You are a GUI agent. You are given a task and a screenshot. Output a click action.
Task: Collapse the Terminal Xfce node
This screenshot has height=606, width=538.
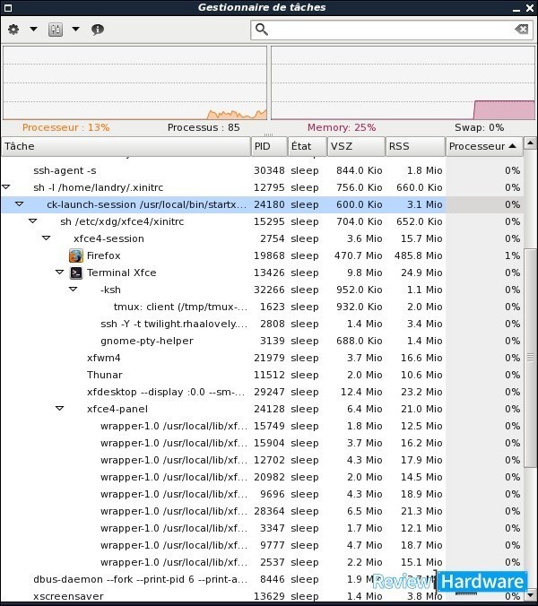[59, 273]
